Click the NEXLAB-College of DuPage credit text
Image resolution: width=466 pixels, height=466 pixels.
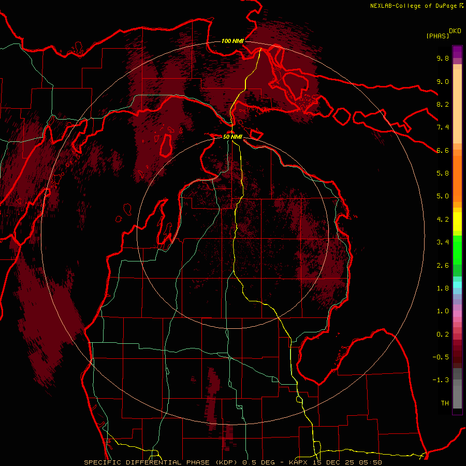(413, 6)
